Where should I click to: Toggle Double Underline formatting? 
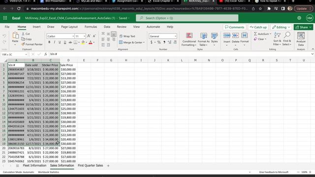tap(65, 42)
